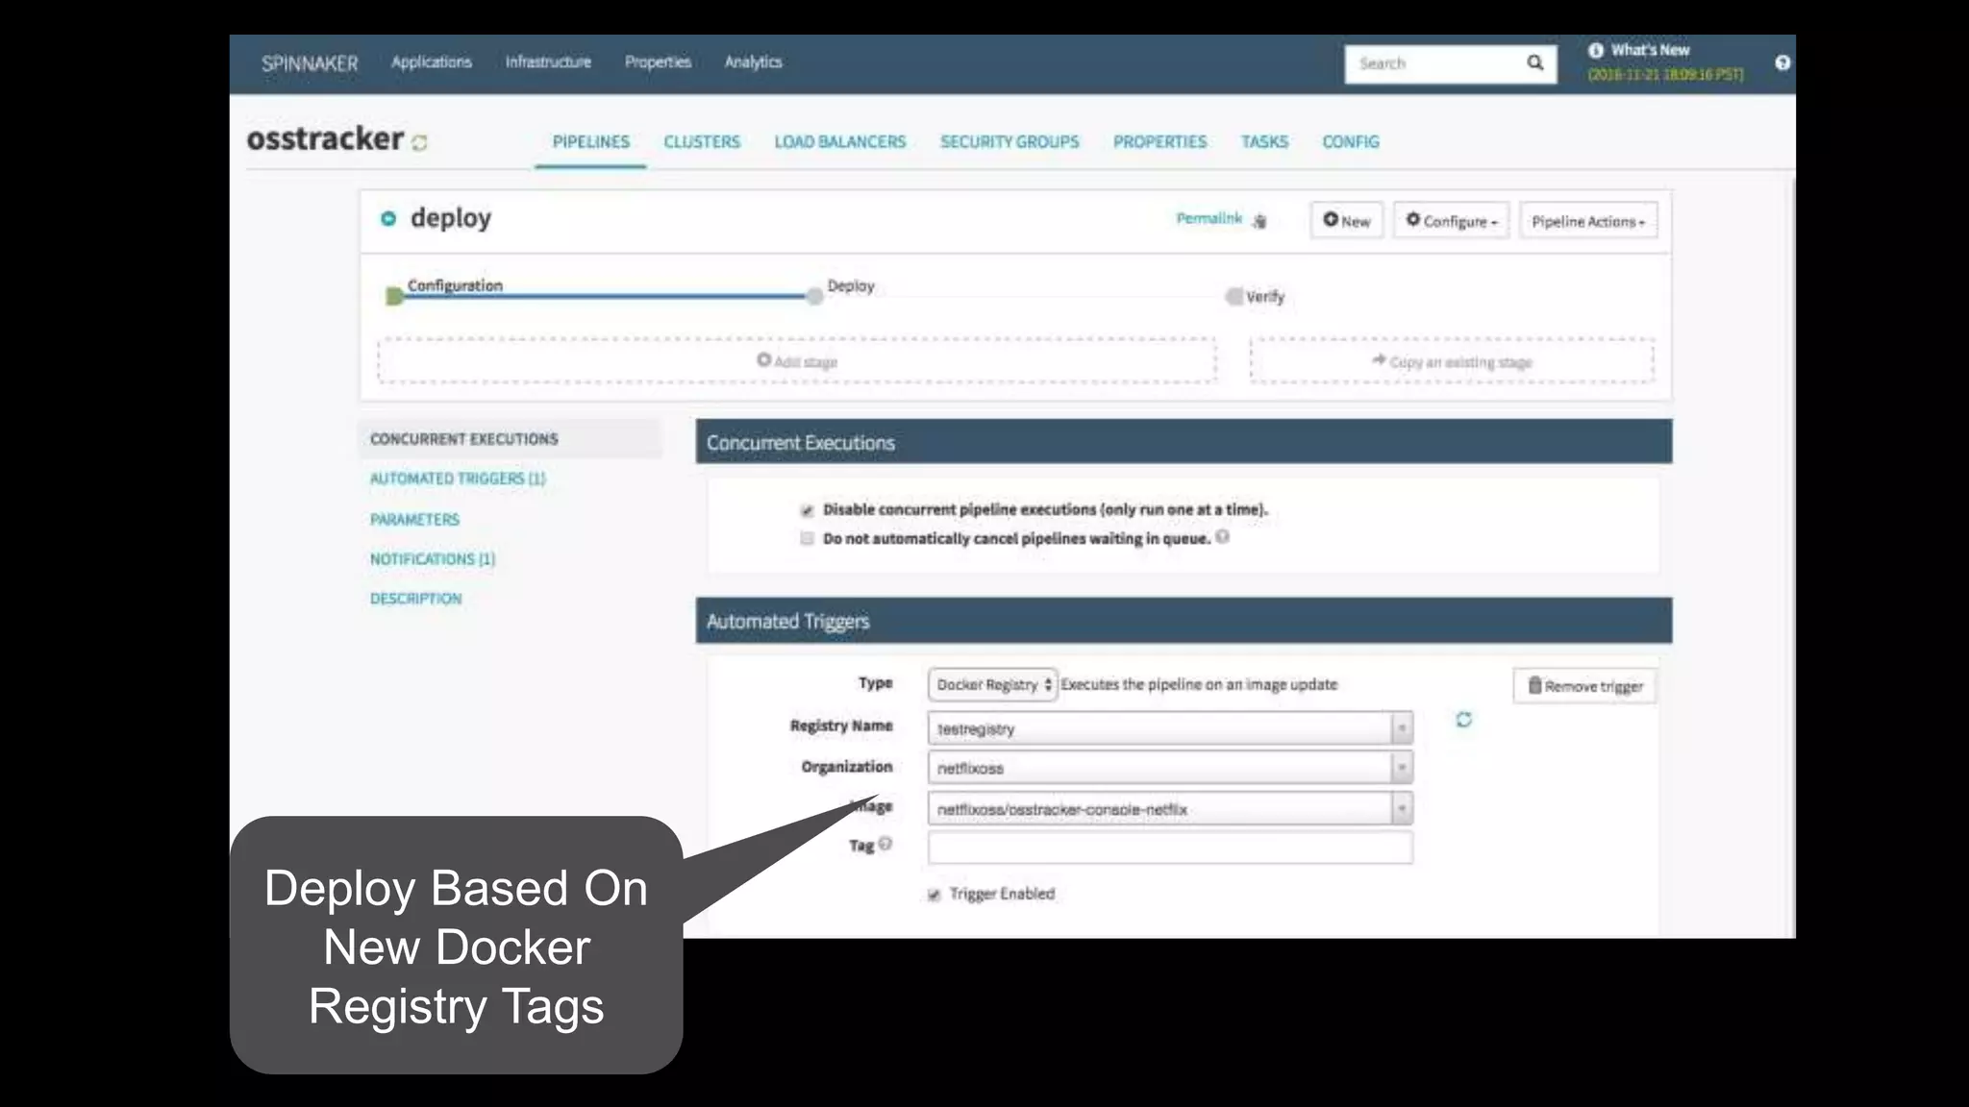Open the Organization netflixoss dropdown
The image size is (1969, 1107).
point(1170,768)
